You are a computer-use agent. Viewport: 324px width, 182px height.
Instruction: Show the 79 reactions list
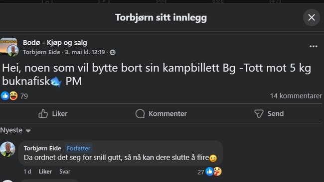tap(24, 96)
